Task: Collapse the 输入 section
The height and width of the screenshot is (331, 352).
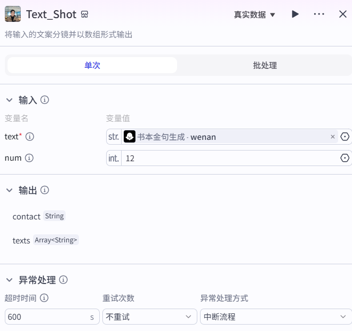Action: pyautogui.click(x=9, y=100)
